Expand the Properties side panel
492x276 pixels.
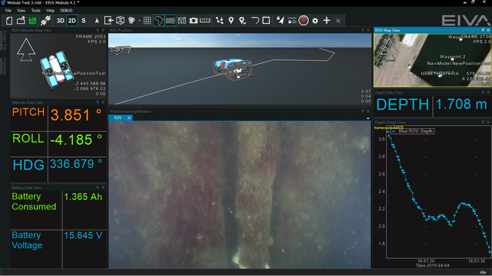5,66
